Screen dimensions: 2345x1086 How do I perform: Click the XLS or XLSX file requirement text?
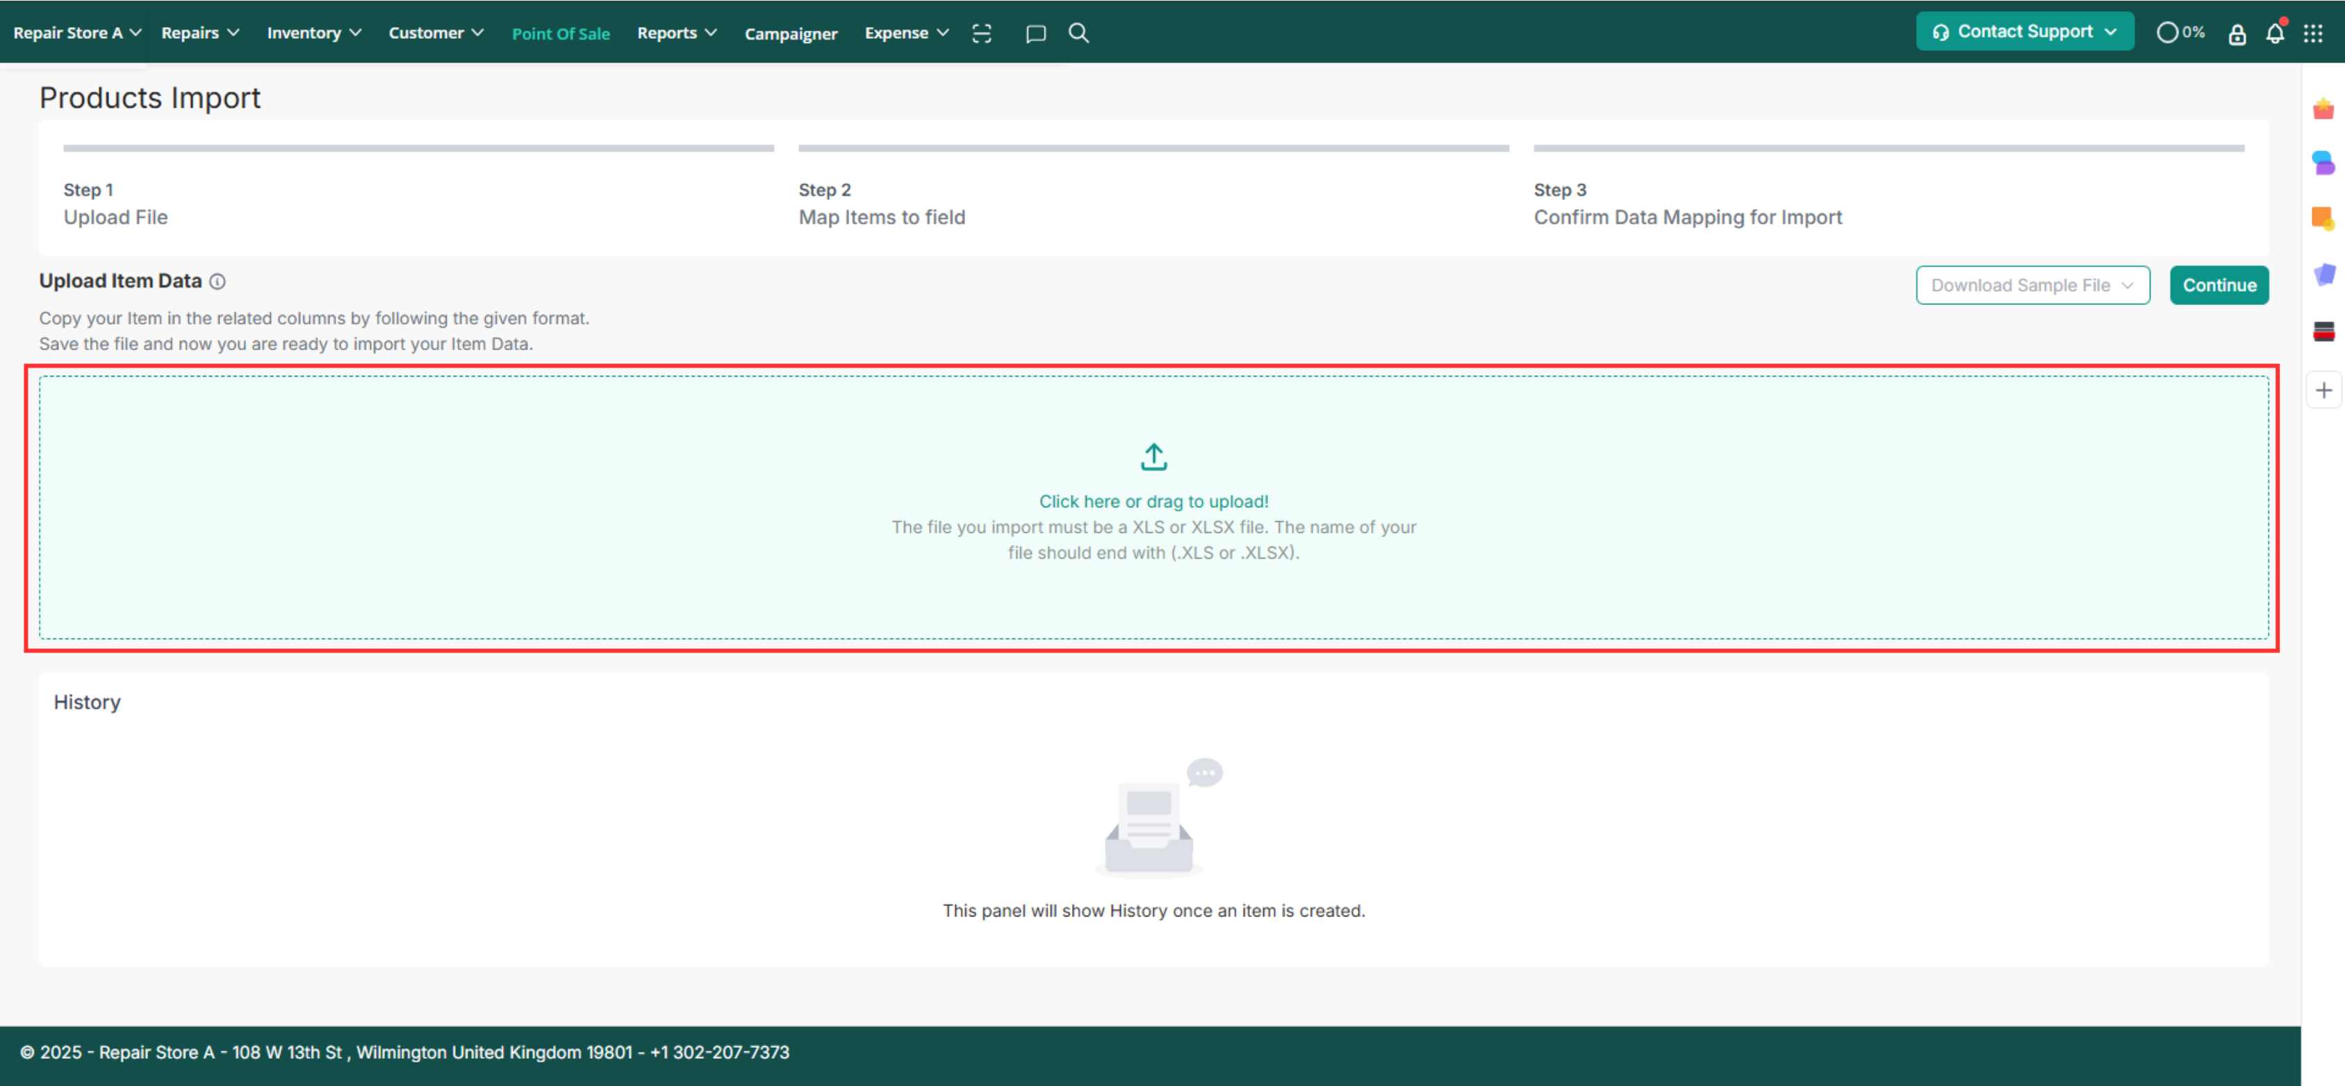[x=1153, y=540]
